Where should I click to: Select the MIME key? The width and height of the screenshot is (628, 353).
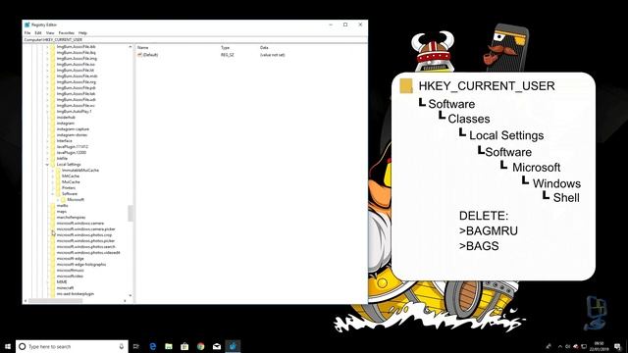coord(62,281)
